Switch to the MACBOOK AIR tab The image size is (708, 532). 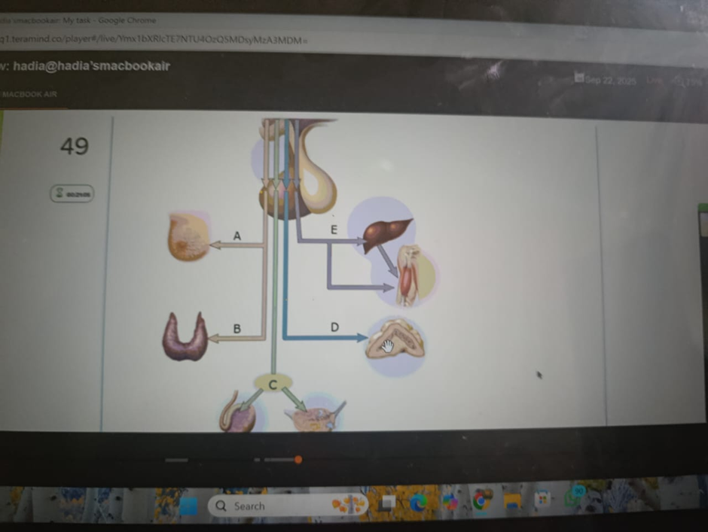pyautogui.click(x=29, y=94)
